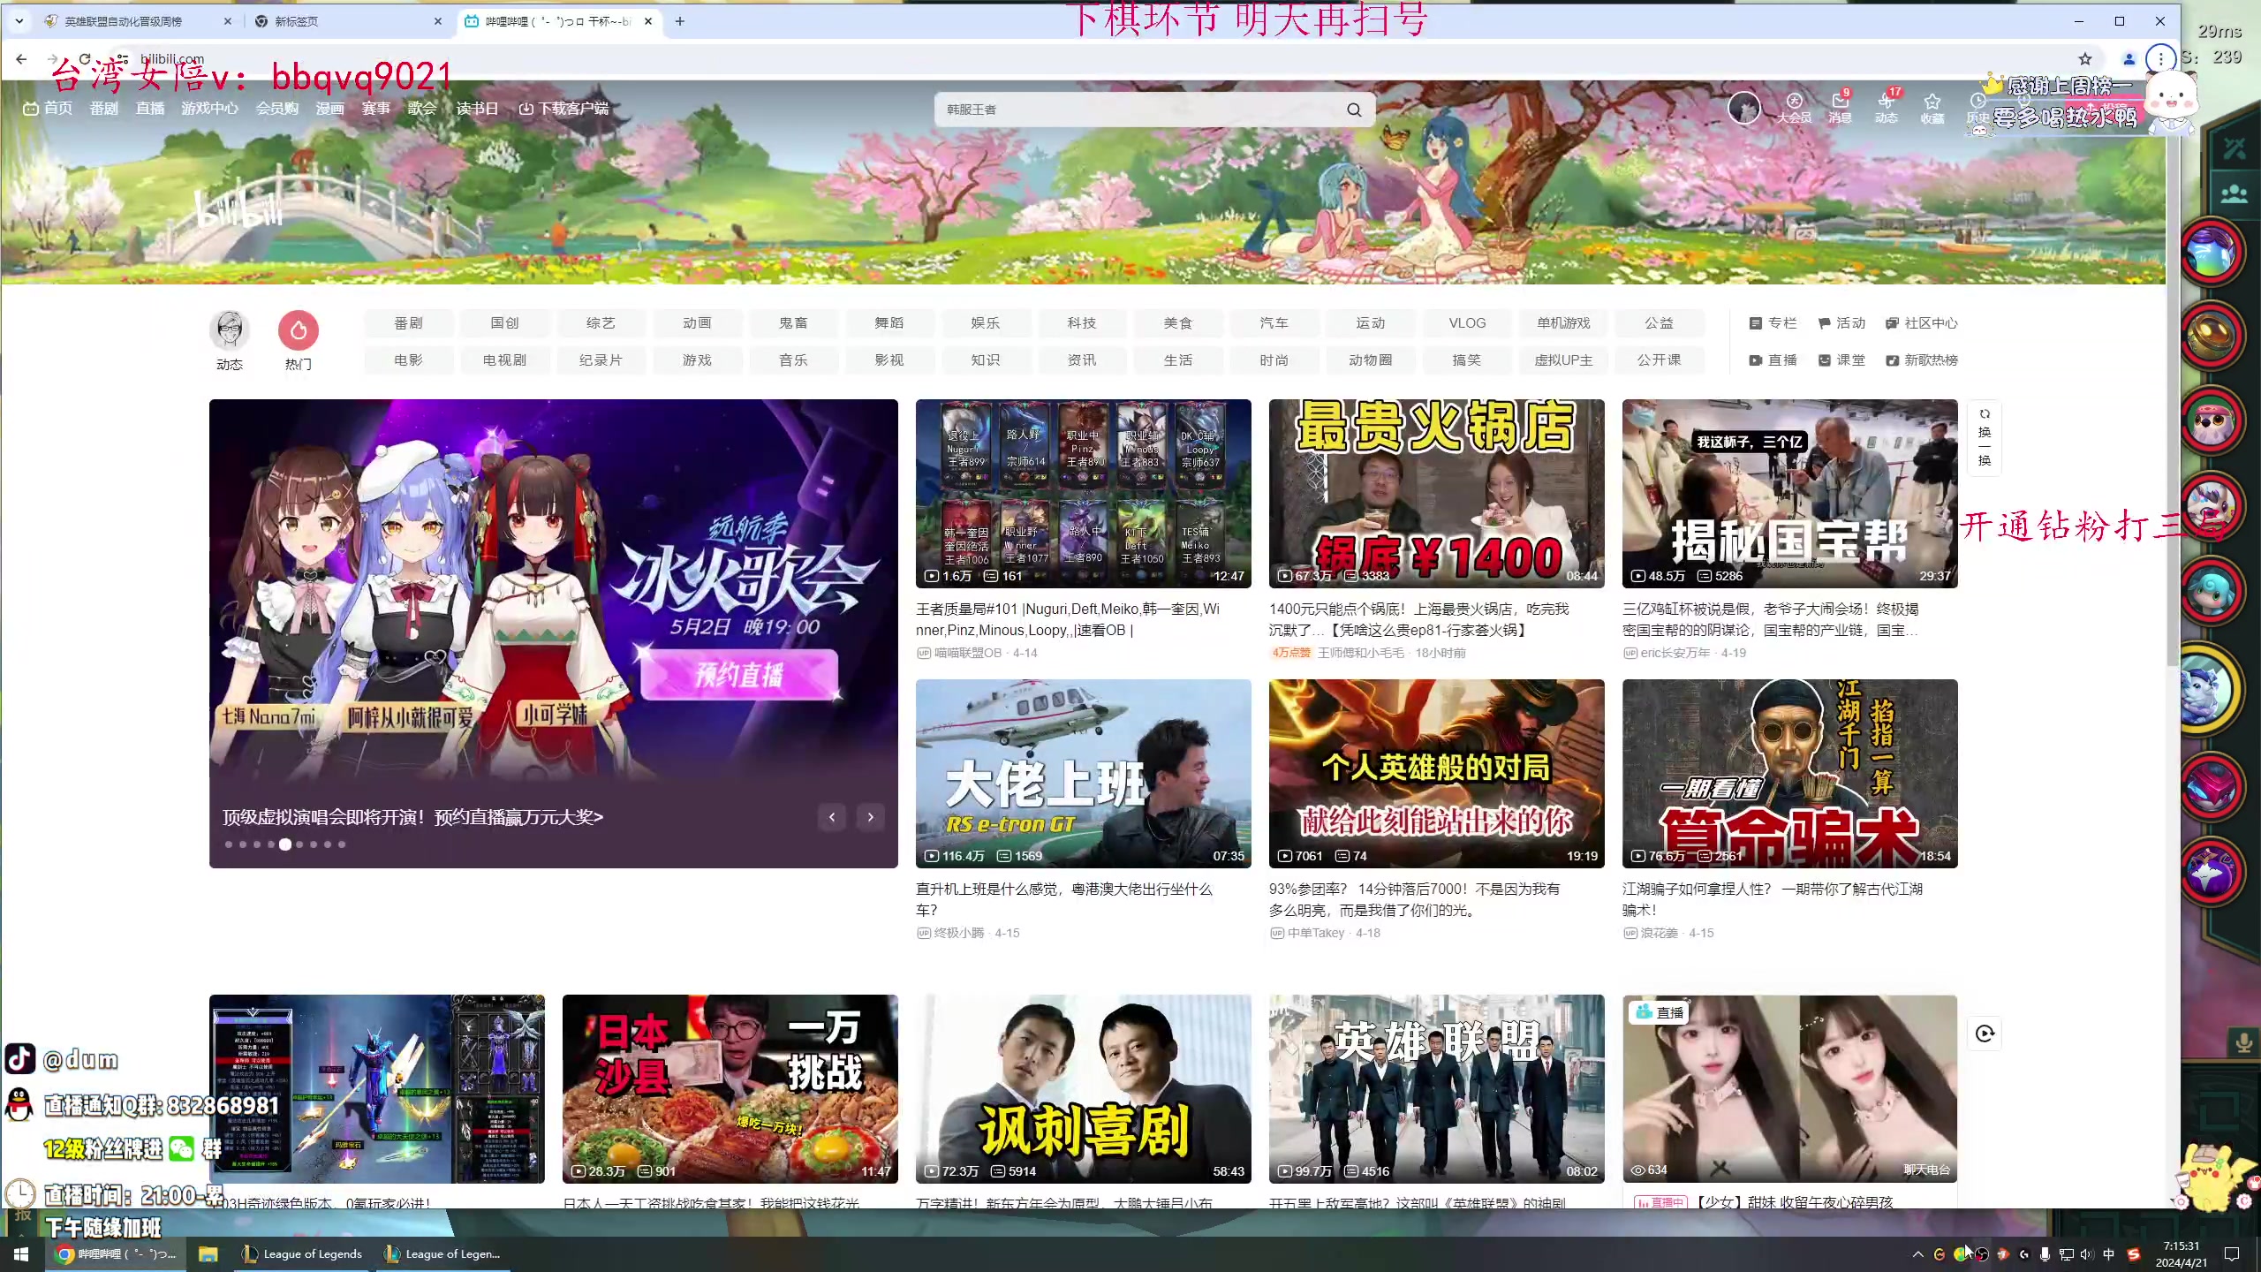Click 下载客户端 in the navigation
The image size is (2261, 1272).
coord(563,108)
